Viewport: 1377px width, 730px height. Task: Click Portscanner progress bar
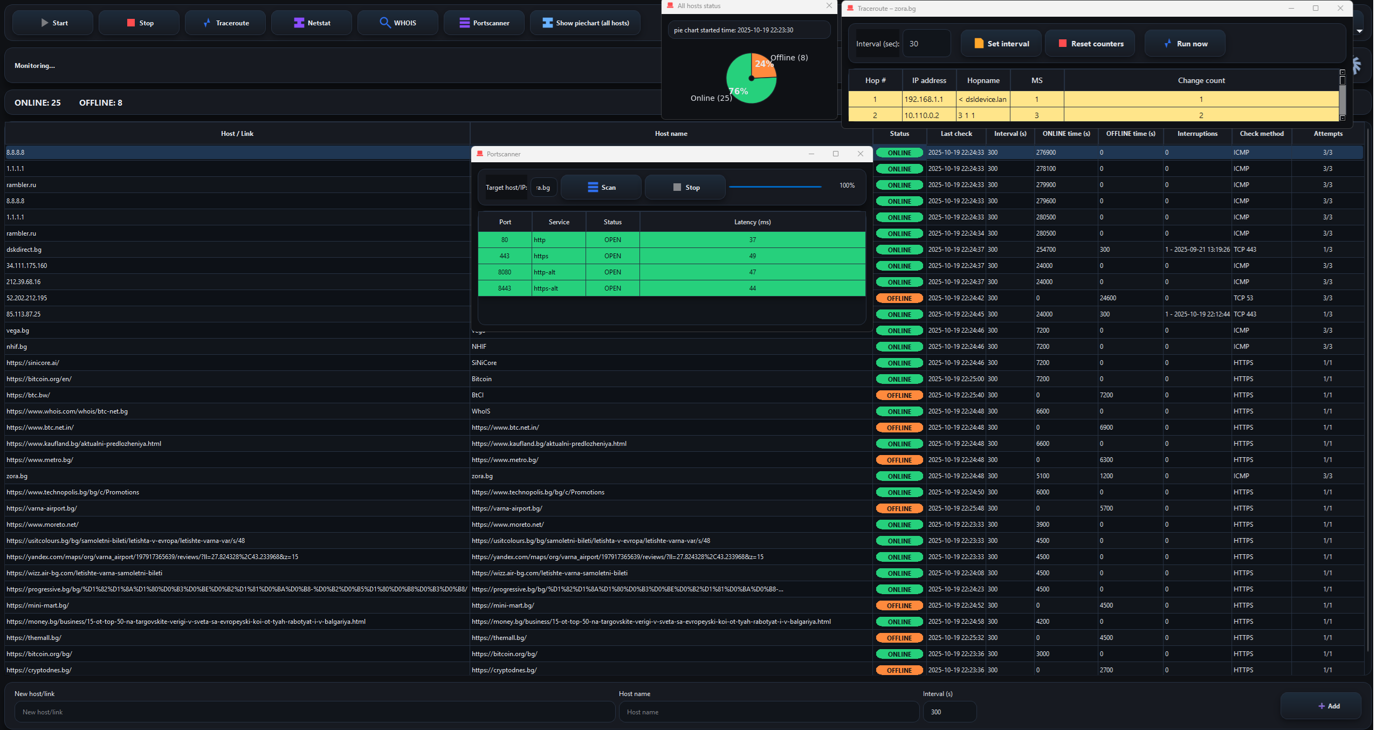click(x=775, y=187)
